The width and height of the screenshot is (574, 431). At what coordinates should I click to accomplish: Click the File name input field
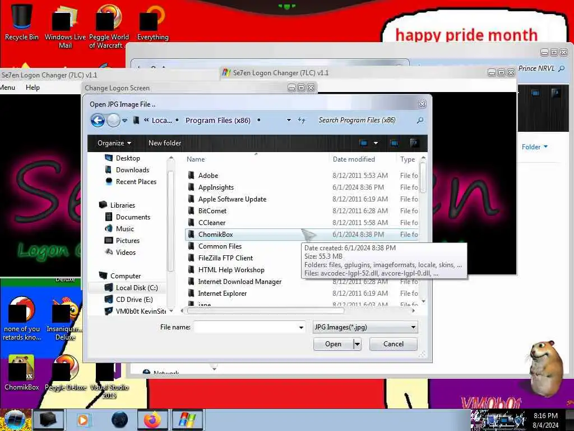(246, 327)
